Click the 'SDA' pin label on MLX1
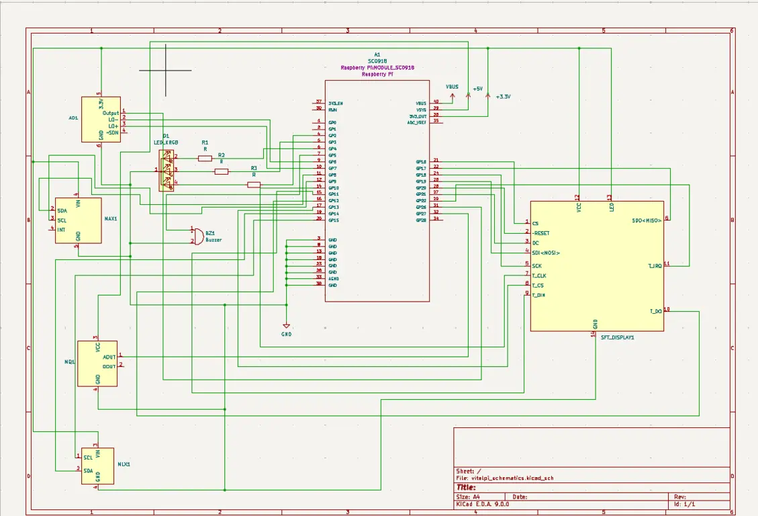Screen dimensions: 758x516 click(x=88, y=470)
